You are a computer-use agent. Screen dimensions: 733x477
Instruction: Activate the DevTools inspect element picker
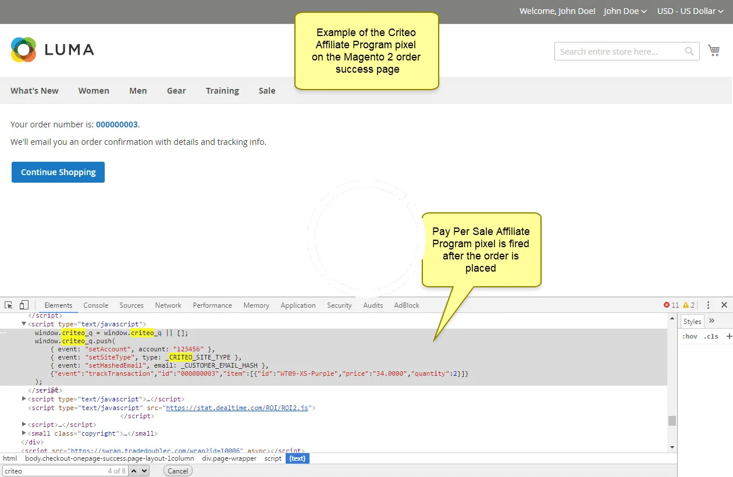9,305
